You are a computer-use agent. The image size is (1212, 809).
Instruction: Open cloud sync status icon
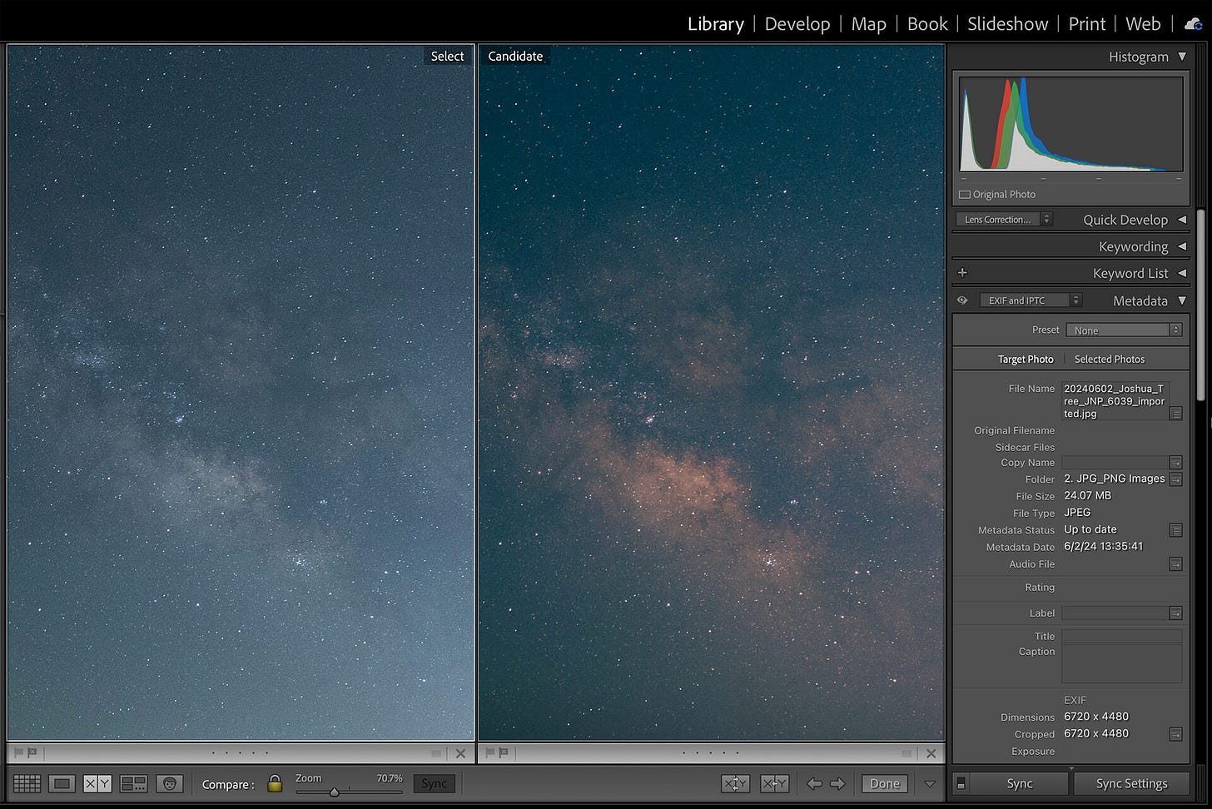[1193, 24]
